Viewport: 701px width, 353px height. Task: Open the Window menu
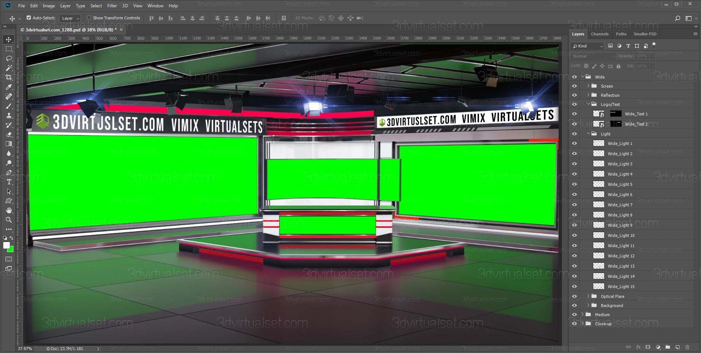pyautogui.click(x=155, y=6)
